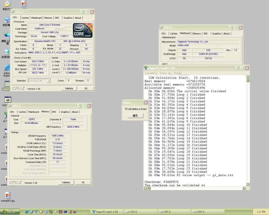Open the My Computer desktop icon
This screenshot has width=269, height=215.
pyautogui.click(x=7, y=22)
